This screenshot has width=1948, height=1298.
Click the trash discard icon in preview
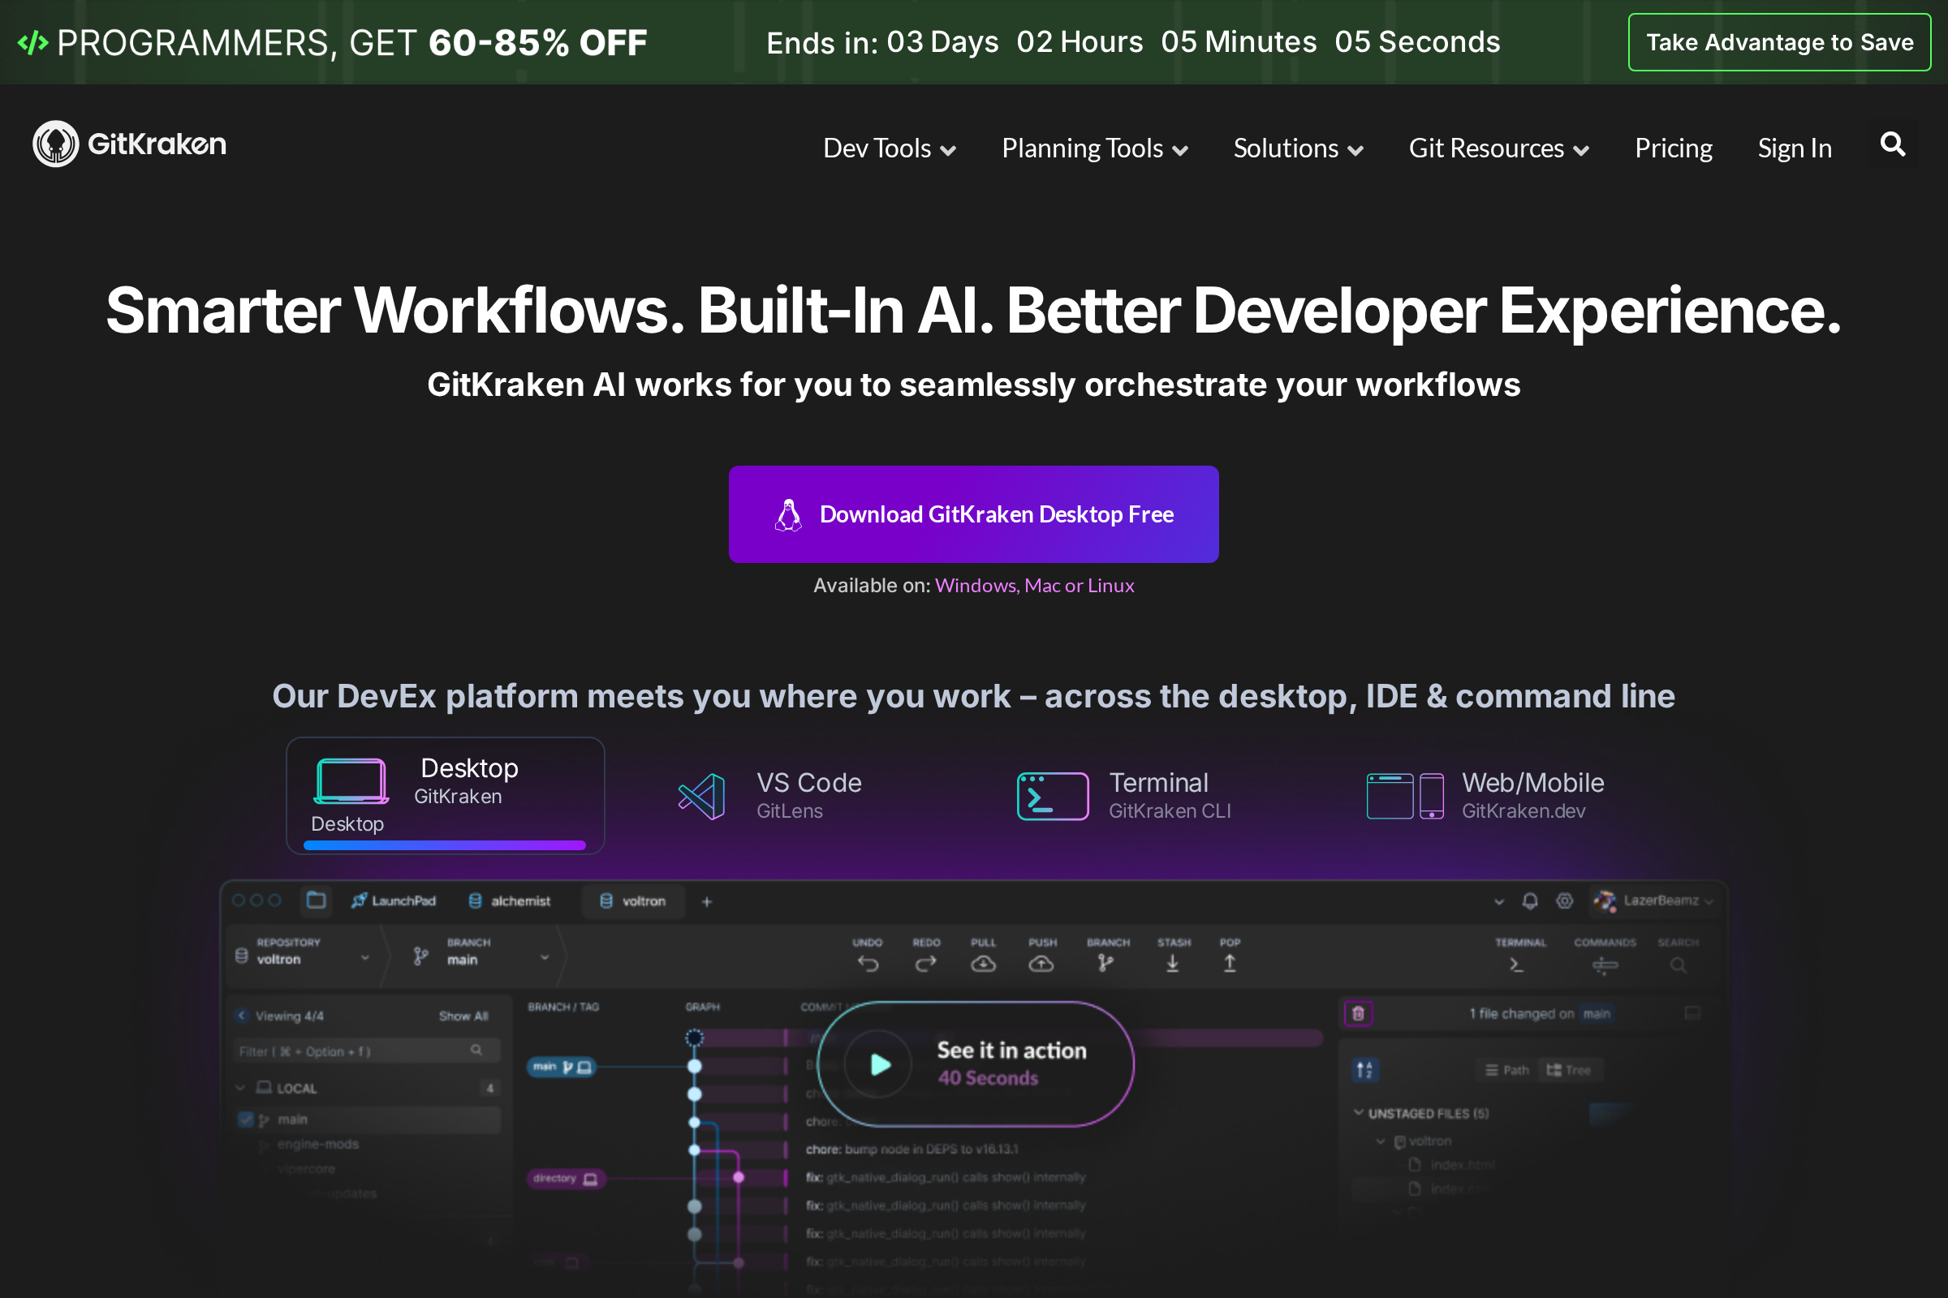1358,1013
